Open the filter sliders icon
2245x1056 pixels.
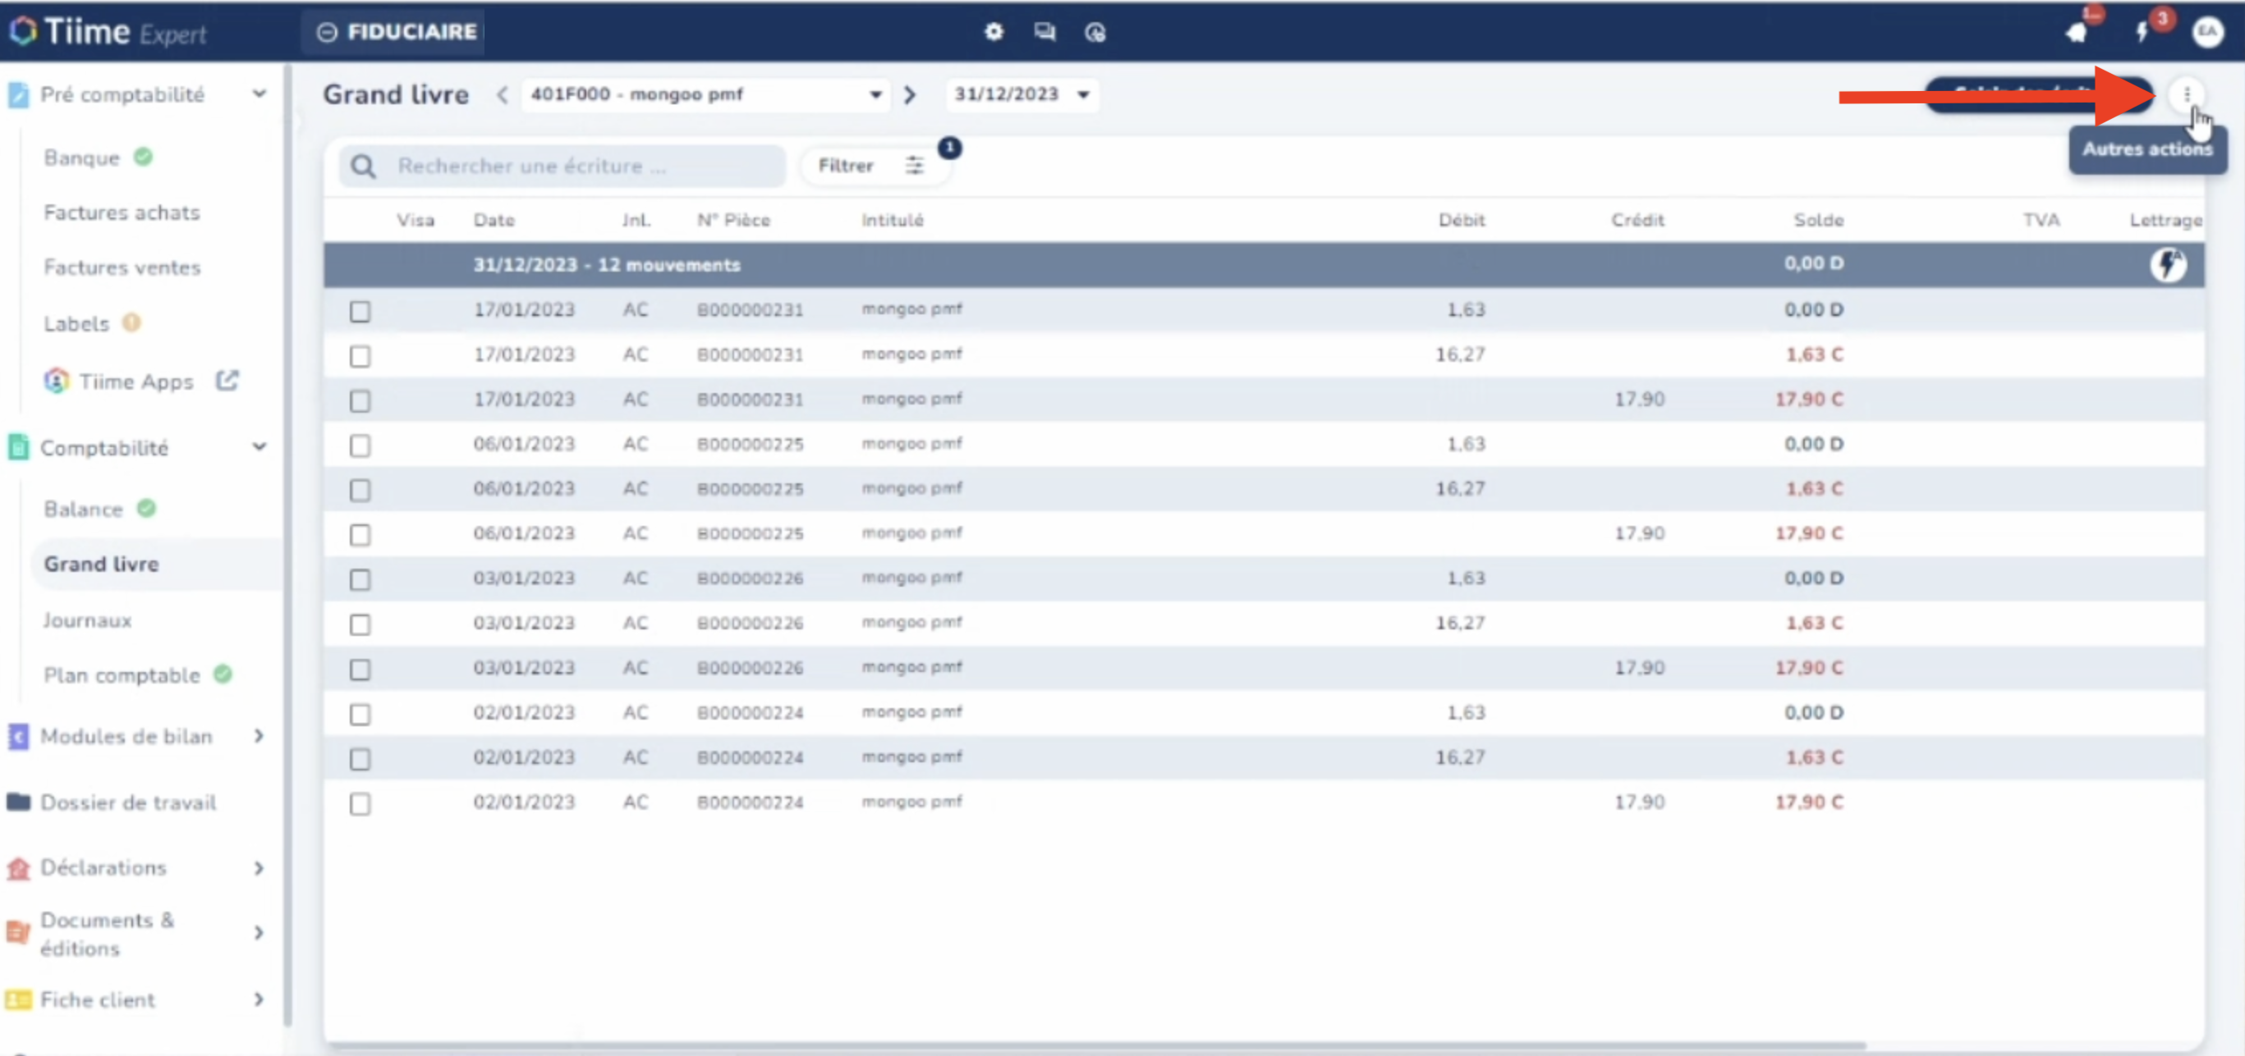pos(914,166)
